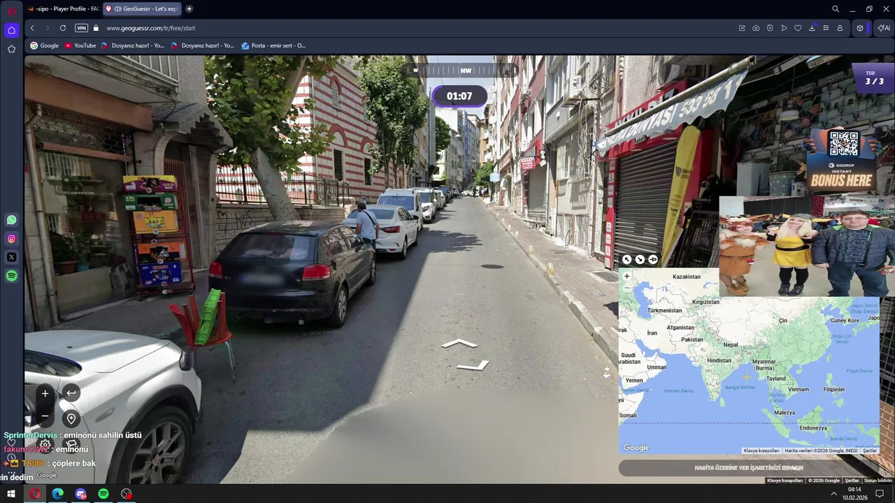Enlarge the guess map with diagonal arrow
The width and height of the screenshot is (895, 503).
pyautogui.click(x=626, y=259)
